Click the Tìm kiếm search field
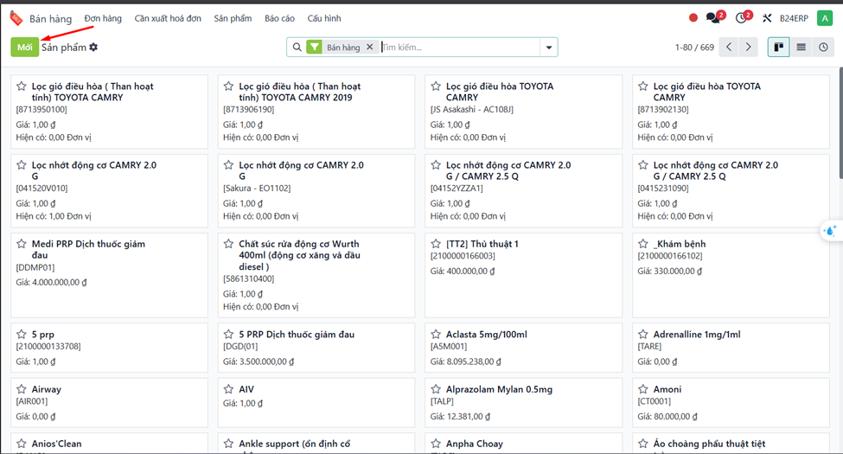This screenshot has width=843, height=454. point(458,48)
